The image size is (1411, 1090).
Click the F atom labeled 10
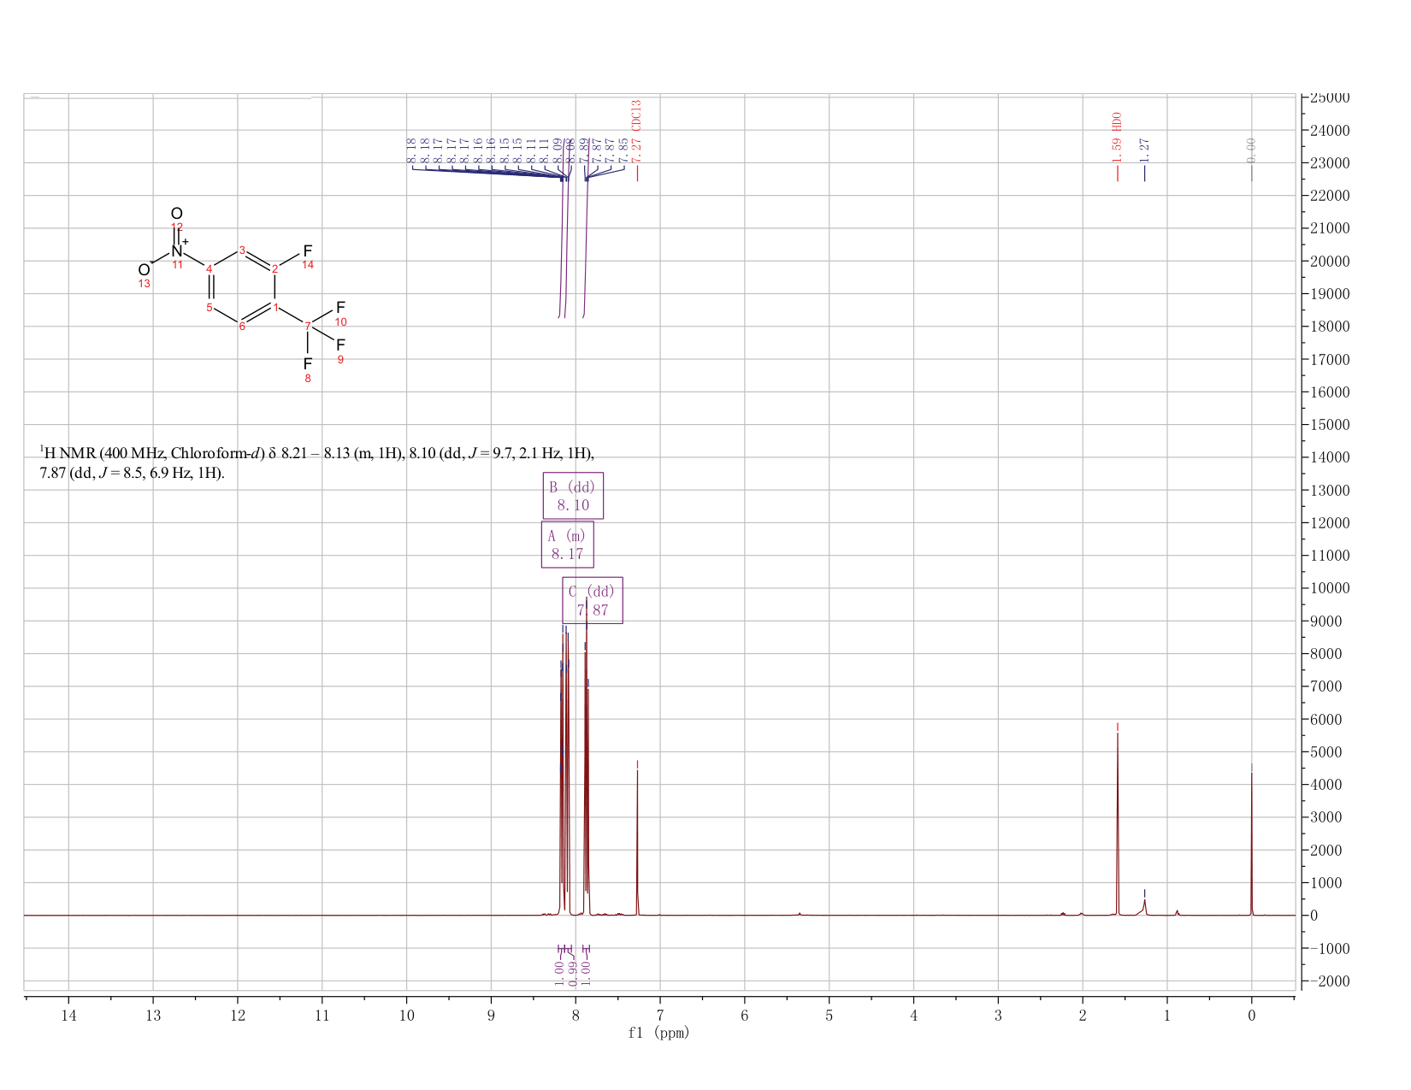click(x=340, y=307)
